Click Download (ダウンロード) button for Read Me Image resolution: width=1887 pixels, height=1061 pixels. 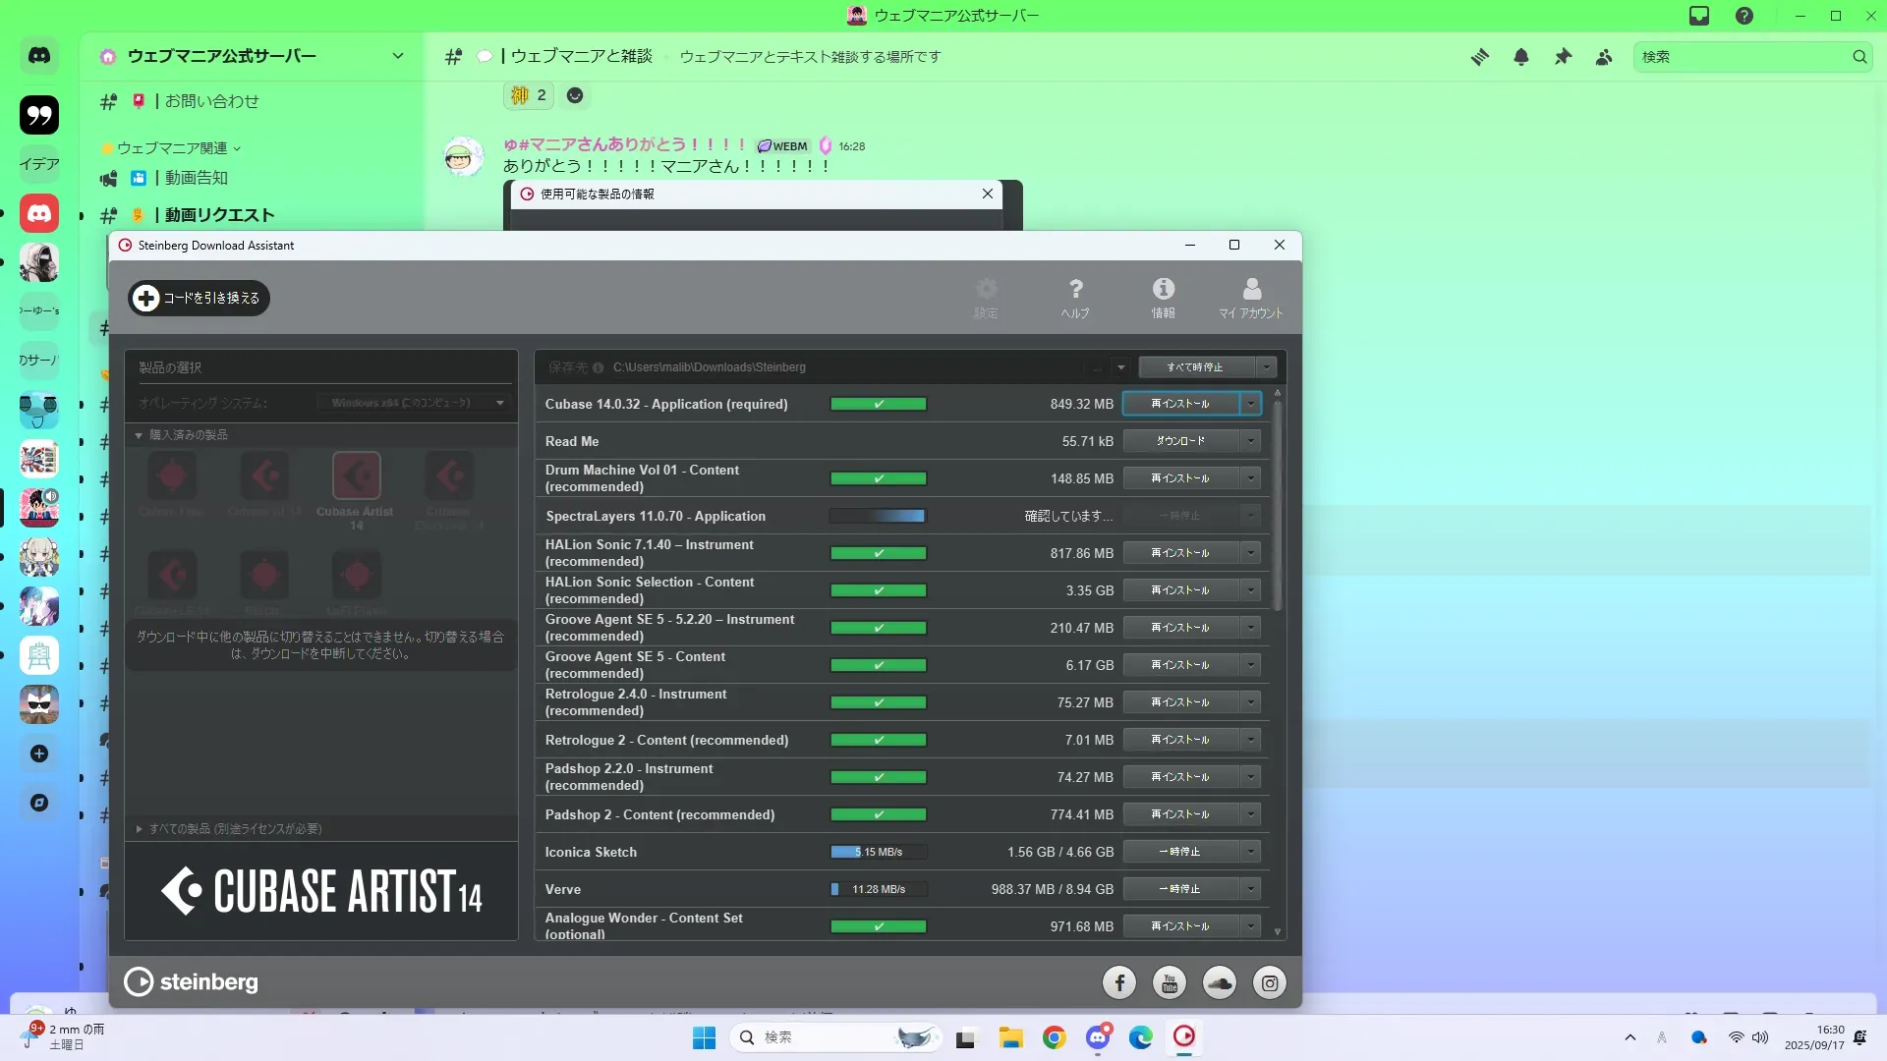pyautogui.click(x=1179, y=441)
